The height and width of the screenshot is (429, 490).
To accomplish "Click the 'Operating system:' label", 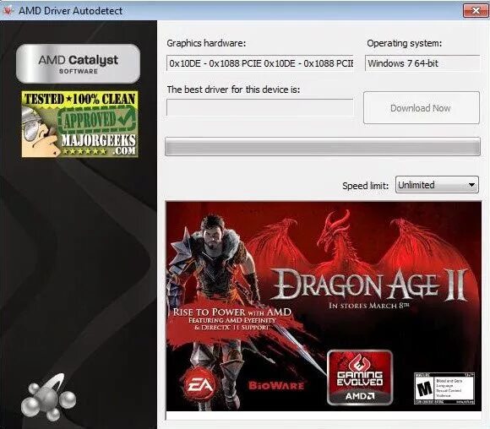I will tap(405, 43).
